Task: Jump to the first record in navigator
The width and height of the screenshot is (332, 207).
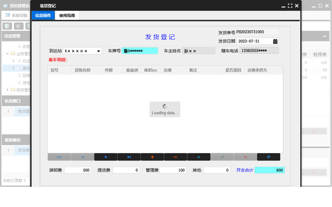Action: tap(59, 157)
